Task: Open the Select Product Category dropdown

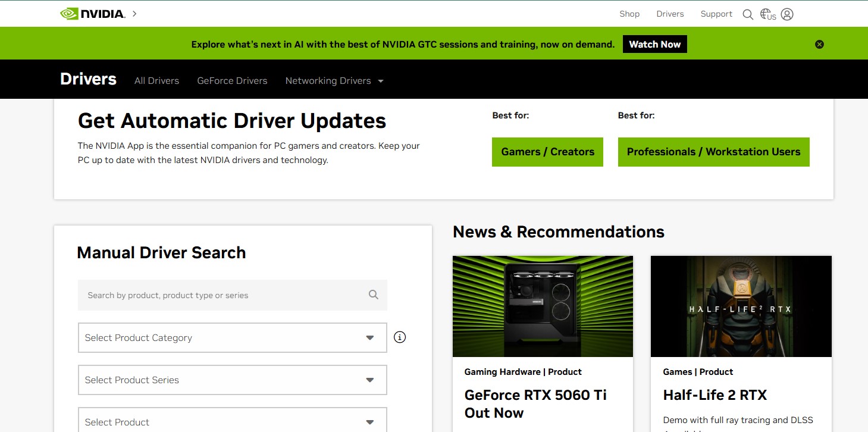Action: tap(232, 337)
